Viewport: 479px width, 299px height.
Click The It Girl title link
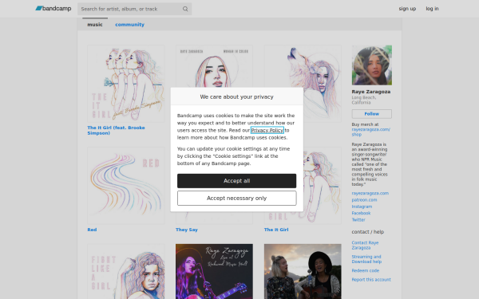[276, 230]
